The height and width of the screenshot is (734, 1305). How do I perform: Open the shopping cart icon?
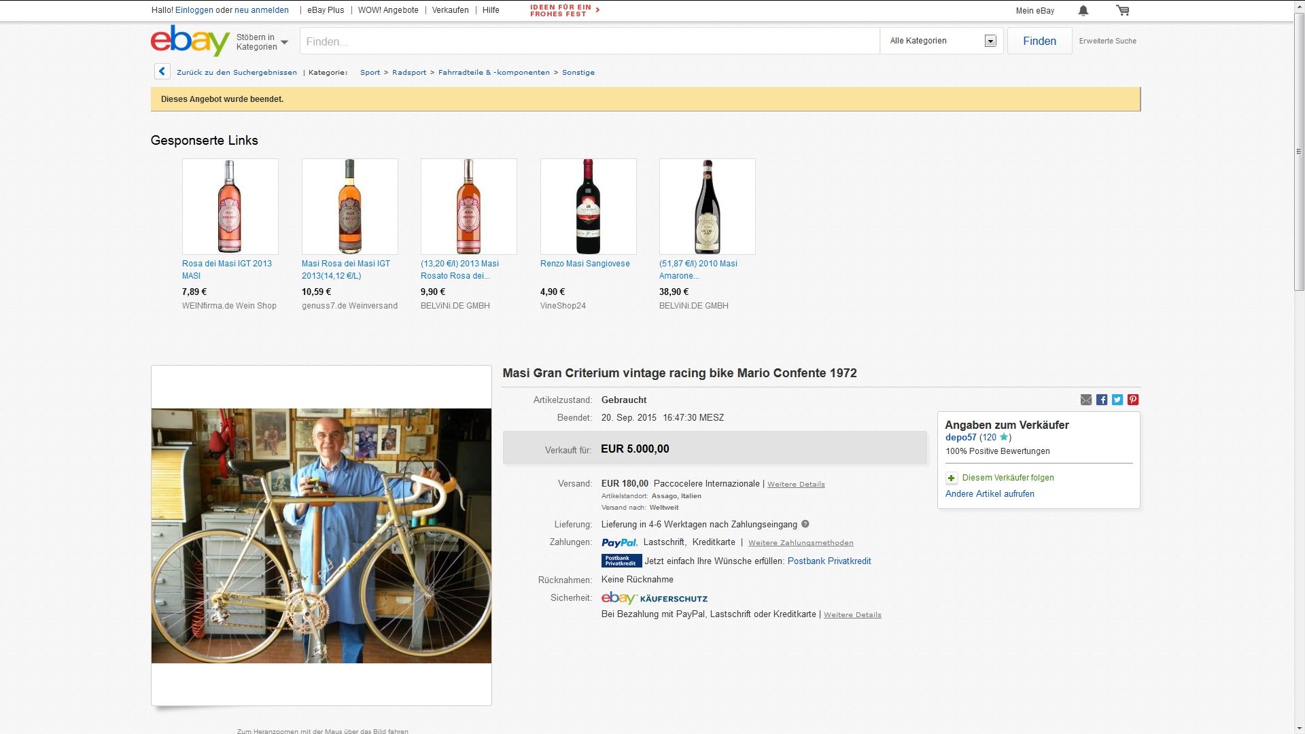pyautogui.click(x=1123, y=10)
